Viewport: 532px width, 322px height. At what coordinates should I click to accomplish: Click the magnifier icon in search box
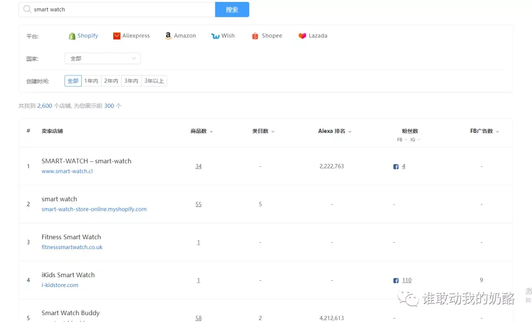pyautogui.click(x=27, y=9)
